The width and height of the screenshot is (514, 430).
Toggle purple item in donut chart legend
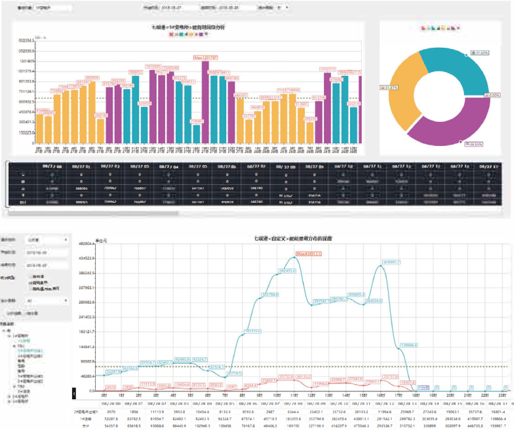(x=452, y=28)
